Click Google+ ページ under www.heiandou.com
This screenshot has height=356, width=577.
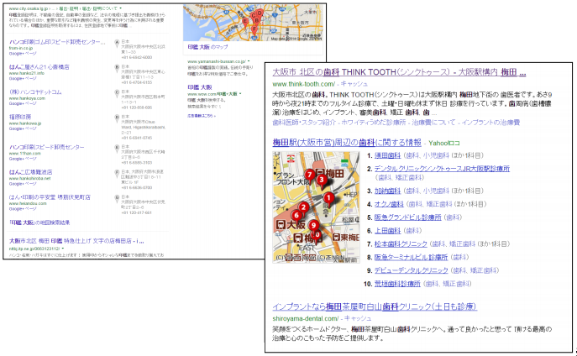point(23,209)
